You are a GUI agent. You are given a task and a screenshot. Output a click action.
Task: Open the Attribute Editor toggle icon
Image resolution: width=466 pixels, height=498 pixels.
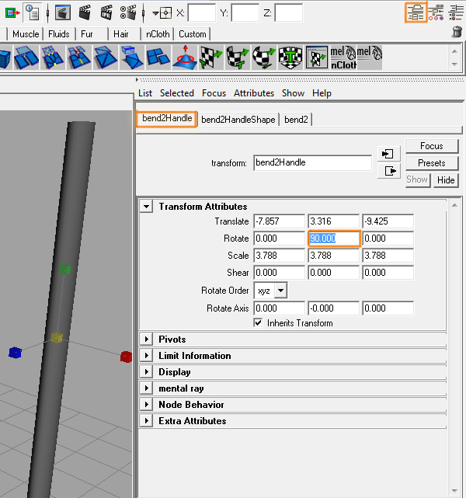(416, 12)
